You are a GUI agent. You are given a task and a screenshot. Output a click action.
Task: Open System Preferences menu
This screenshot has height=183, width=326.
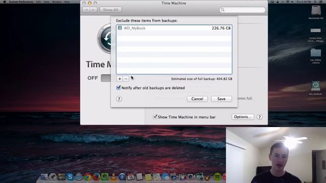click(21, 2)
